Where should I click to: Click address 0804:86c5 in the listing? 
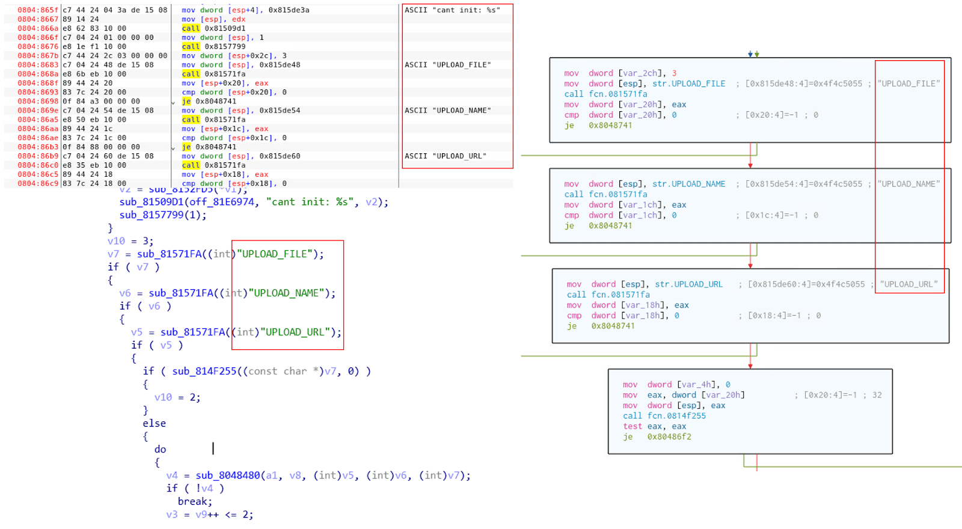tap(38, 174)
